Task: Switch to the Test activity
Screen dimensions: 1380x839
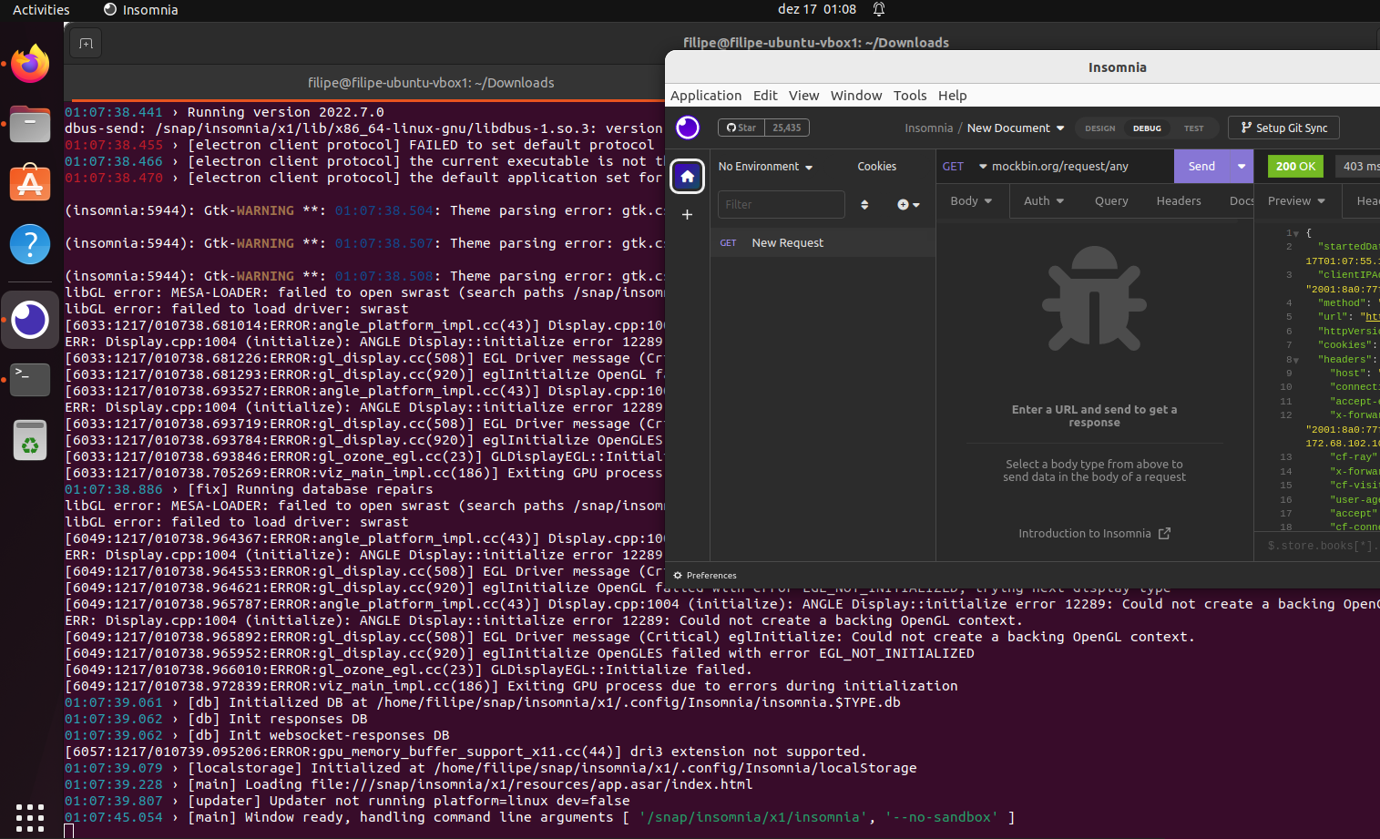Action: [x=1193, y=128]
